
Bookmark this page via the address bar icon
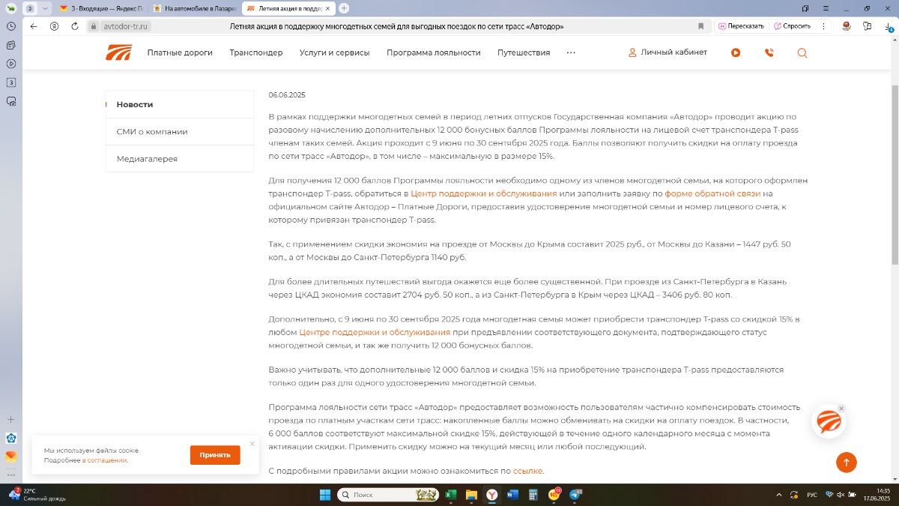point(700,25)
